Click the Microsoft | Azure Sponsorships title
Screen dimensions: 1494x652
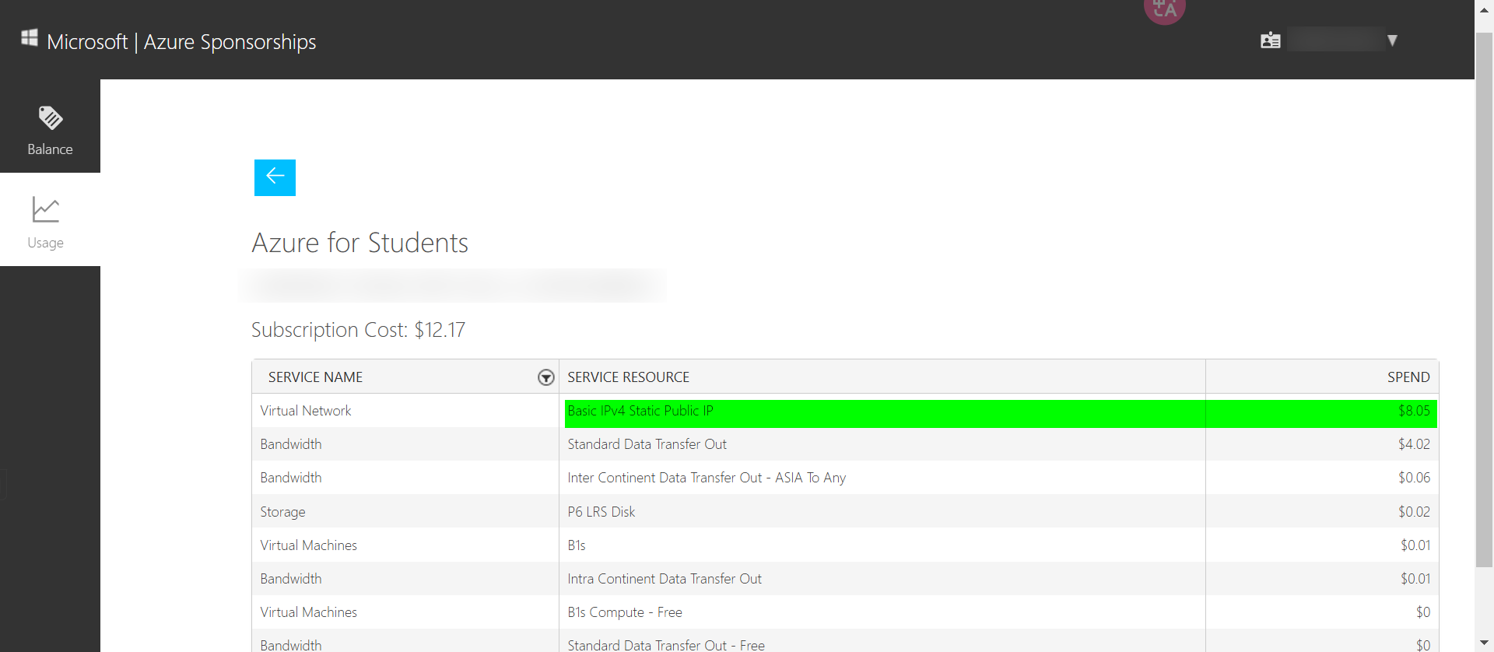coord(181,41)
